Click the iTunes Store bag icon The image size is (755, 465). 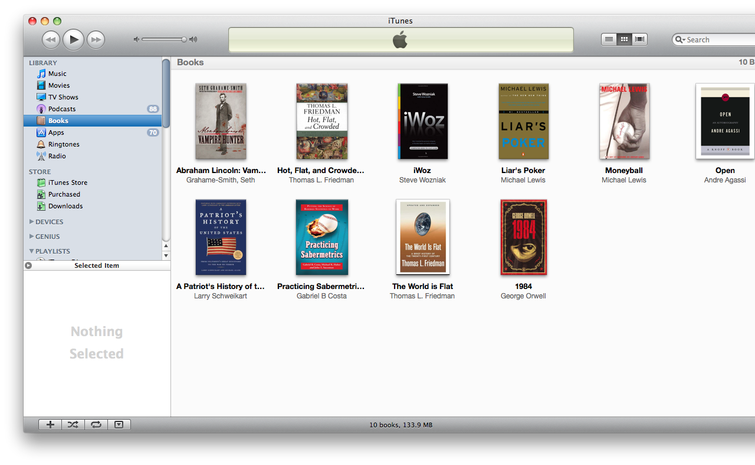tap(41, 182)
